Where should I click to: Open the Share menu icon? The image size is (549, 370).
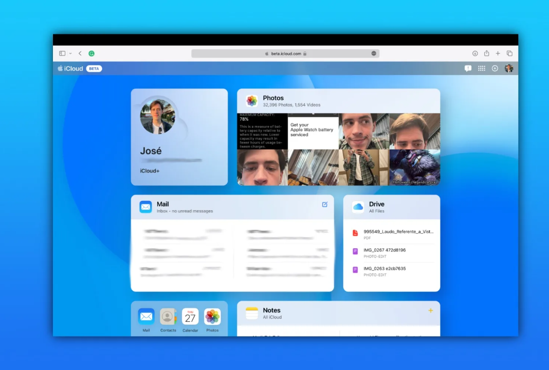(x=486, y=53)
